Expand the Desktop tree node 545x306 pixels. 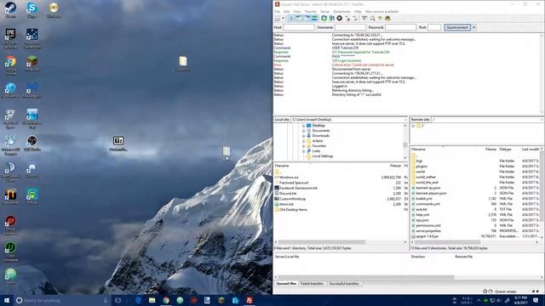point(303,126)
